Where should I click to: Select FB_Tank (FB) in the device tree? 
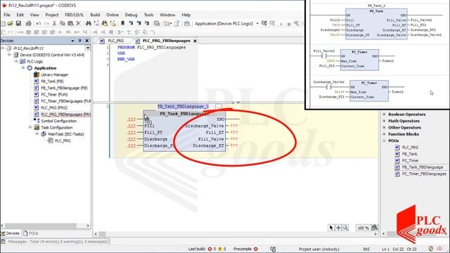tap(51, 82)
